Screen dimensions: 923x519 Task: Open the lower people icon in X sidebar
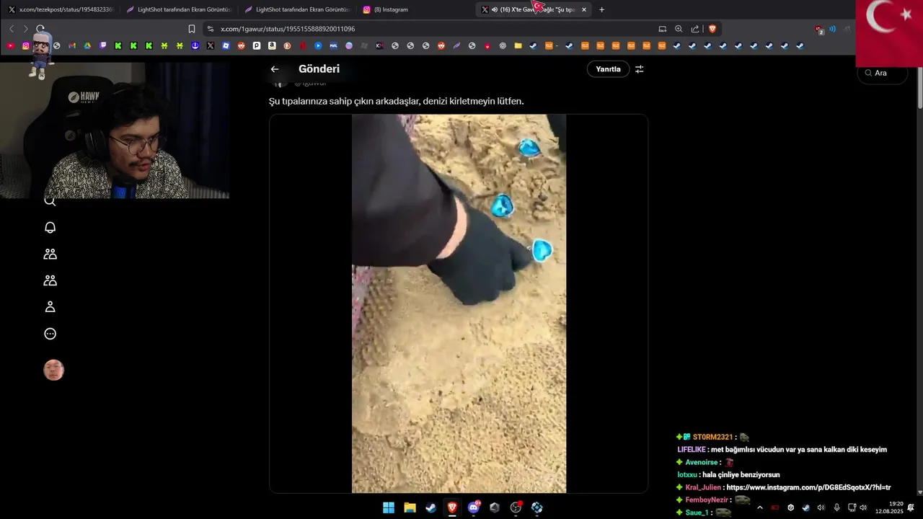point(50,280)
